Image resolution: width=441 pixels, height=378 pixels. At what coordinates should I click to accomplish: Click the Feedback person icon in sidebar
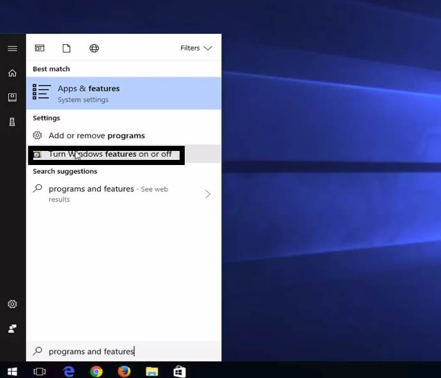click(x=12, y=328)
